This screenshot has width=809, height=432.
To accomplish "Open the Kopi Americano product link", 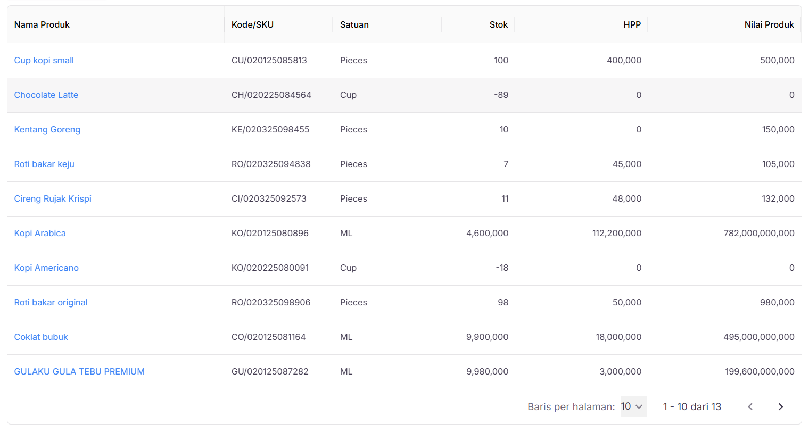I will pos(46,268).
